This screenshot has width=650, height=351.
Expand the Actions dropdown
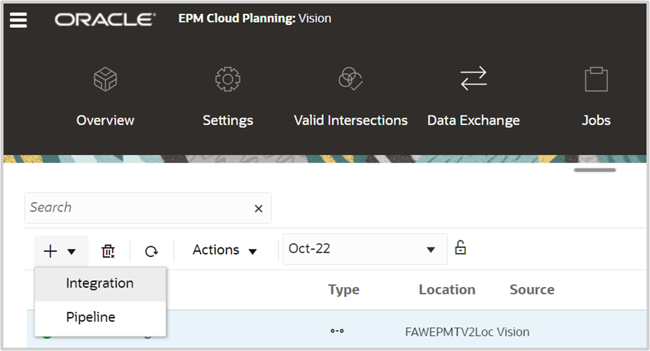(x=224, y=250)
